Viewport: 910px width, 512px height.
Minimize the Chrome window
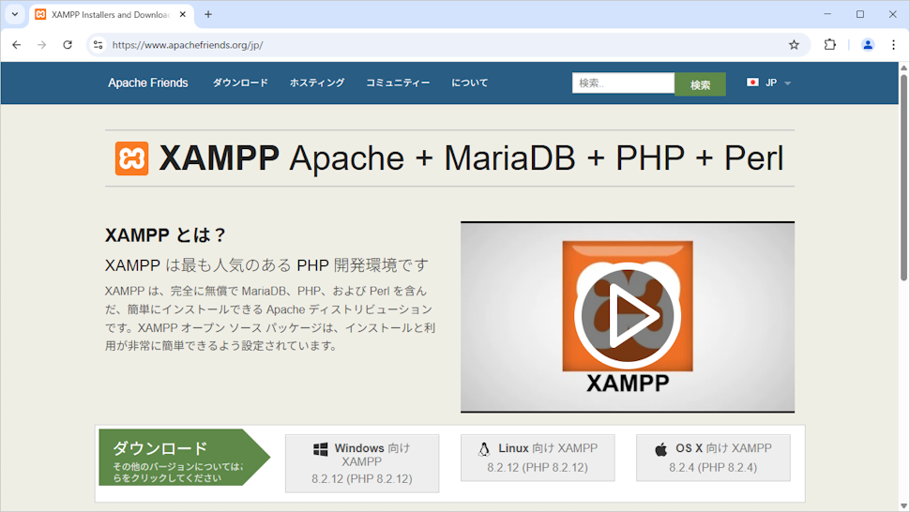click(x=827, y=14)
